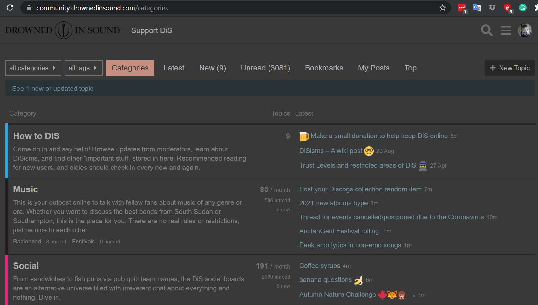Screen dimensions: 538x305
Task: Go home via Drowned in Sound logo
Action: coord(63,30)
